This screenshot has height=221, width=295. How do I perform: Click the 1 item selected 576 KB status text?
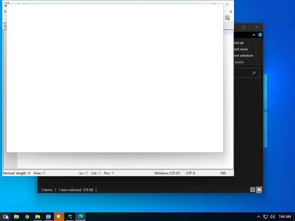pos(76,190)
